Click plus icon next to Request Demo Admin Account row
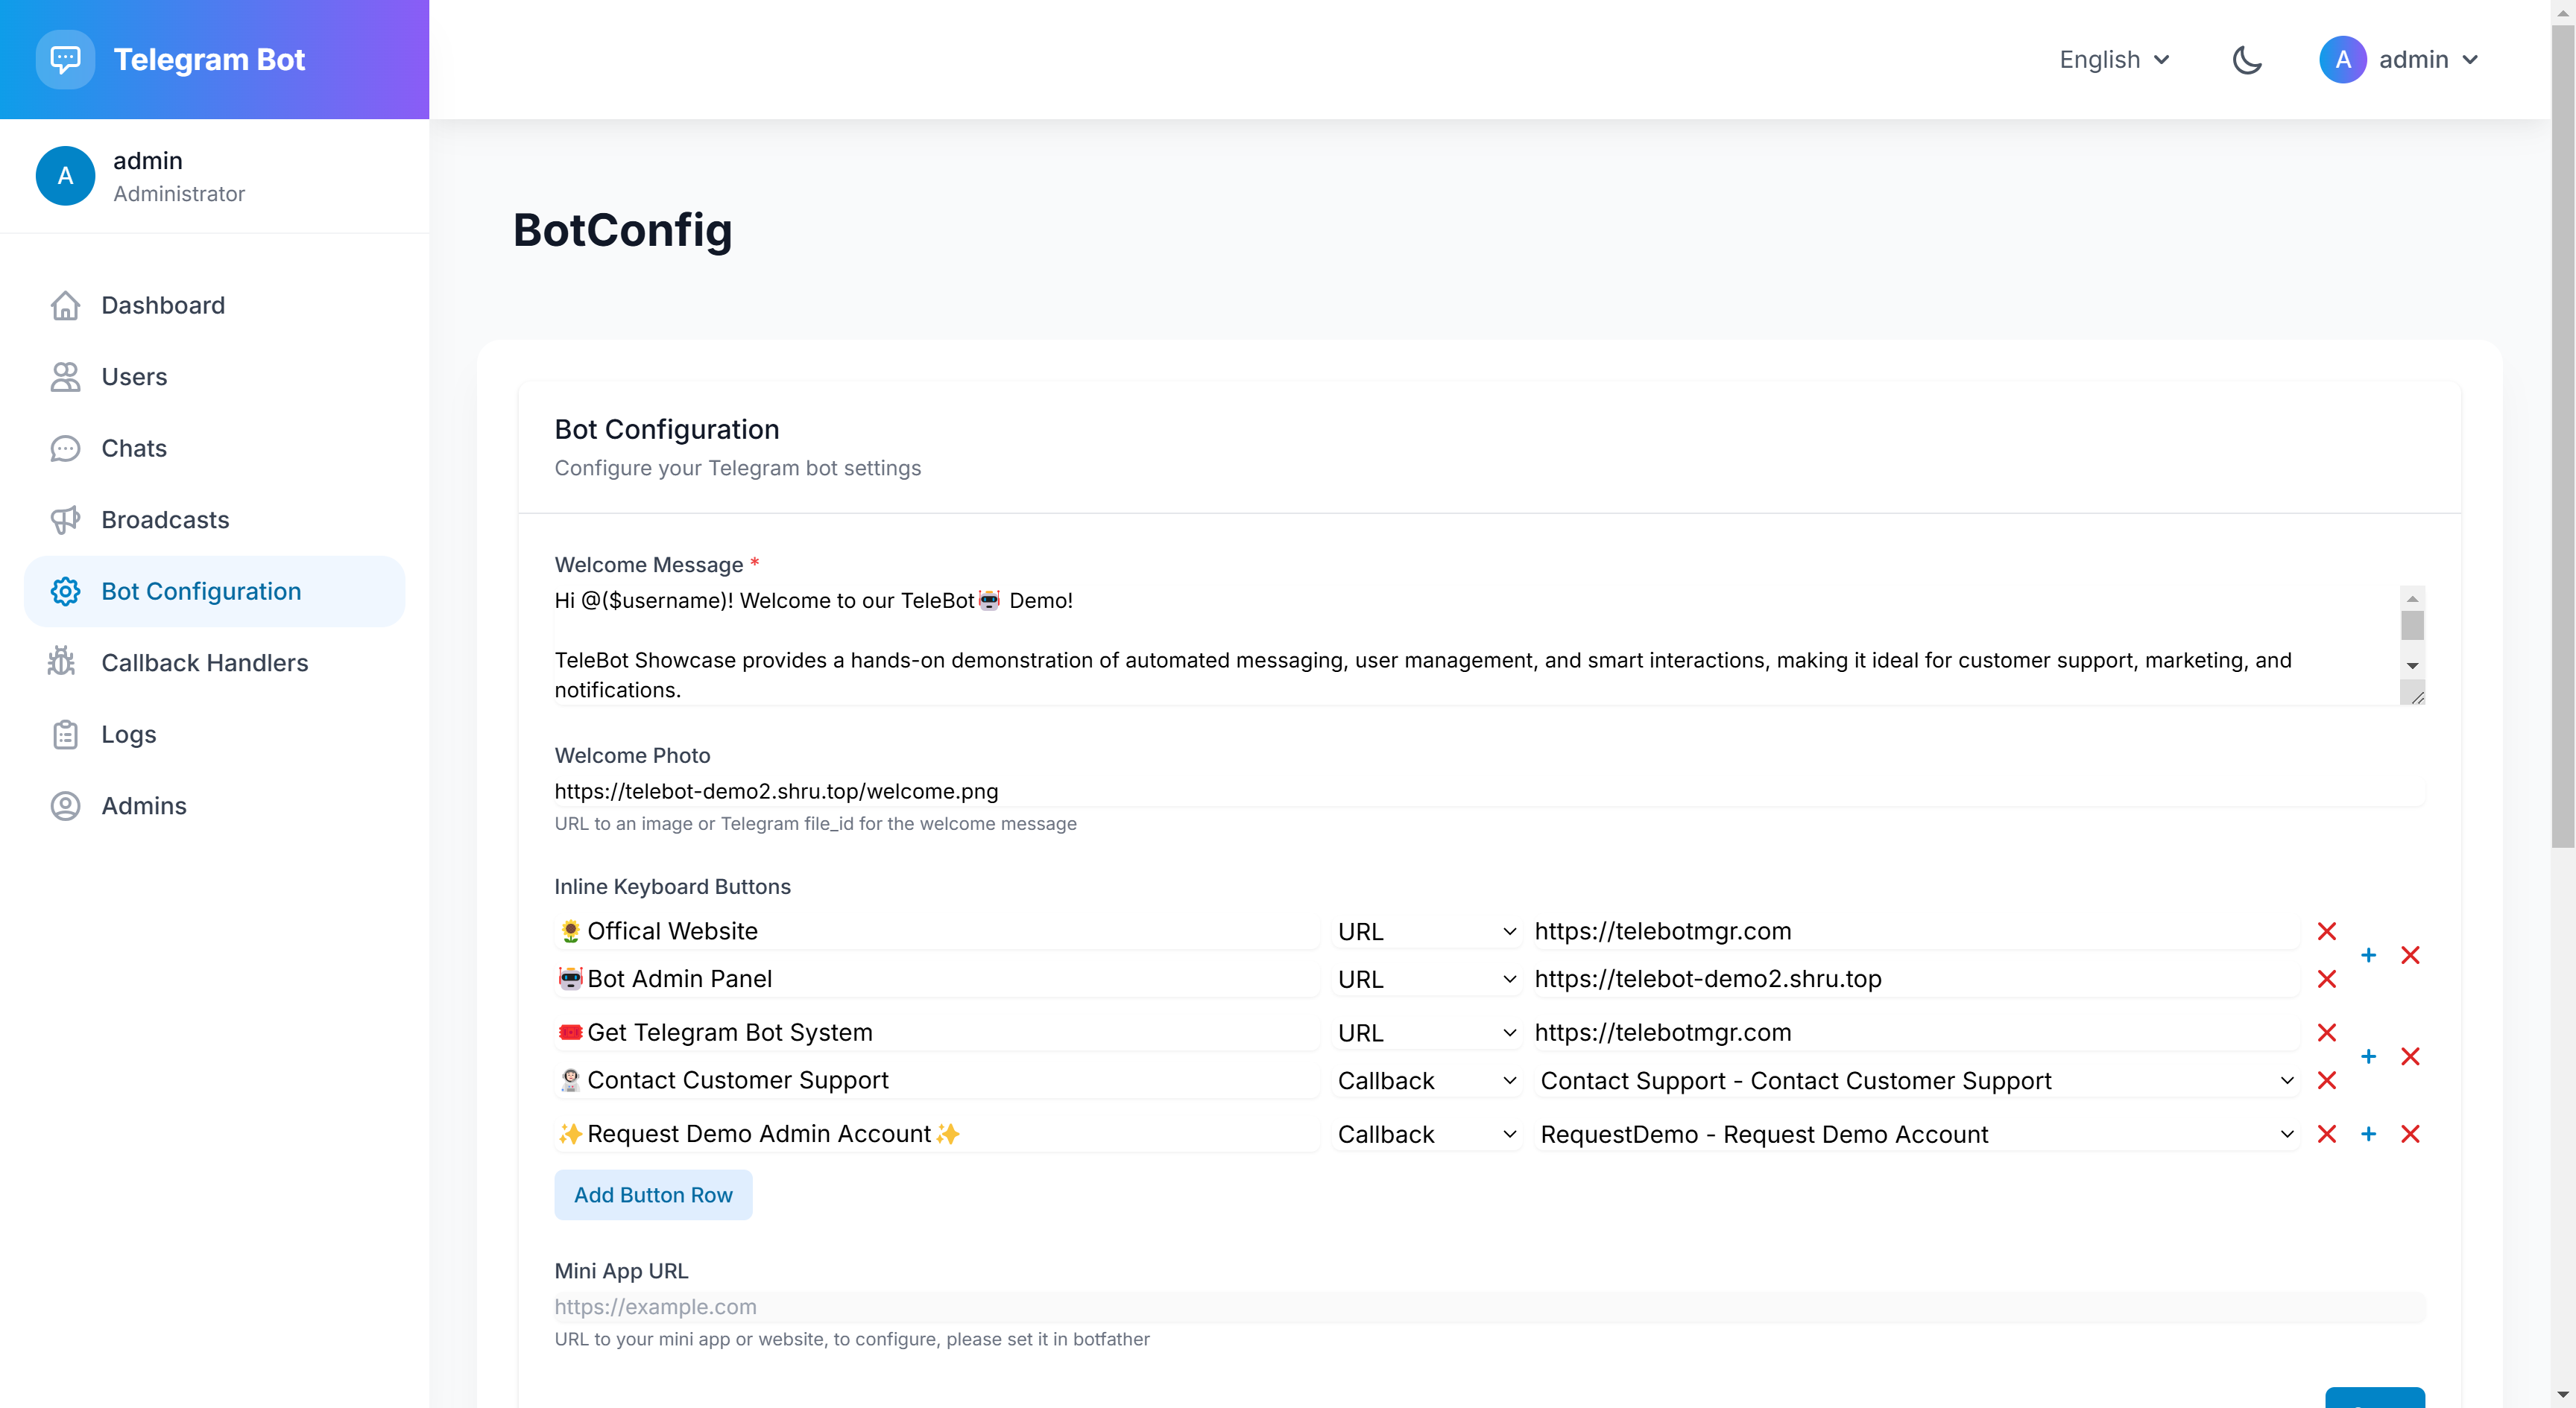The image size is (2576, 1408). 2370,1132
